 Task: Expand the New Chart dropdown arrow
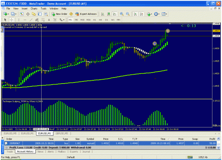(8, 14)
